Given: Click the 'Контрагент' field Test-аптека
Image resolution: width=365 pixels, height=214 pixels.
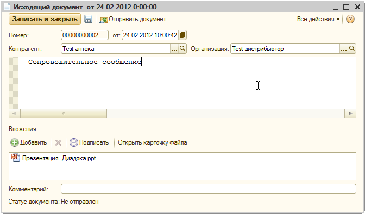Looking at the screenshot, I should coord(116,49).
